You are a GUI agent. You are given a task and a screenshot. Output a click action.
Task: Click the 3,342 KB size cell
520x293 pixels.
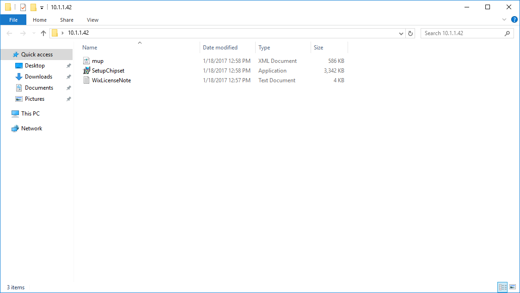pyautogui.click(x=334, y=71)
